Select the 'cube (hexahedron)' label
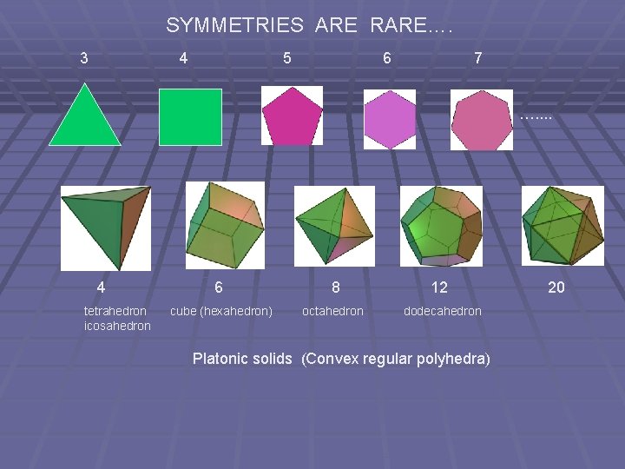This screenshot has width=625, height=469. (x=221, y=312)
